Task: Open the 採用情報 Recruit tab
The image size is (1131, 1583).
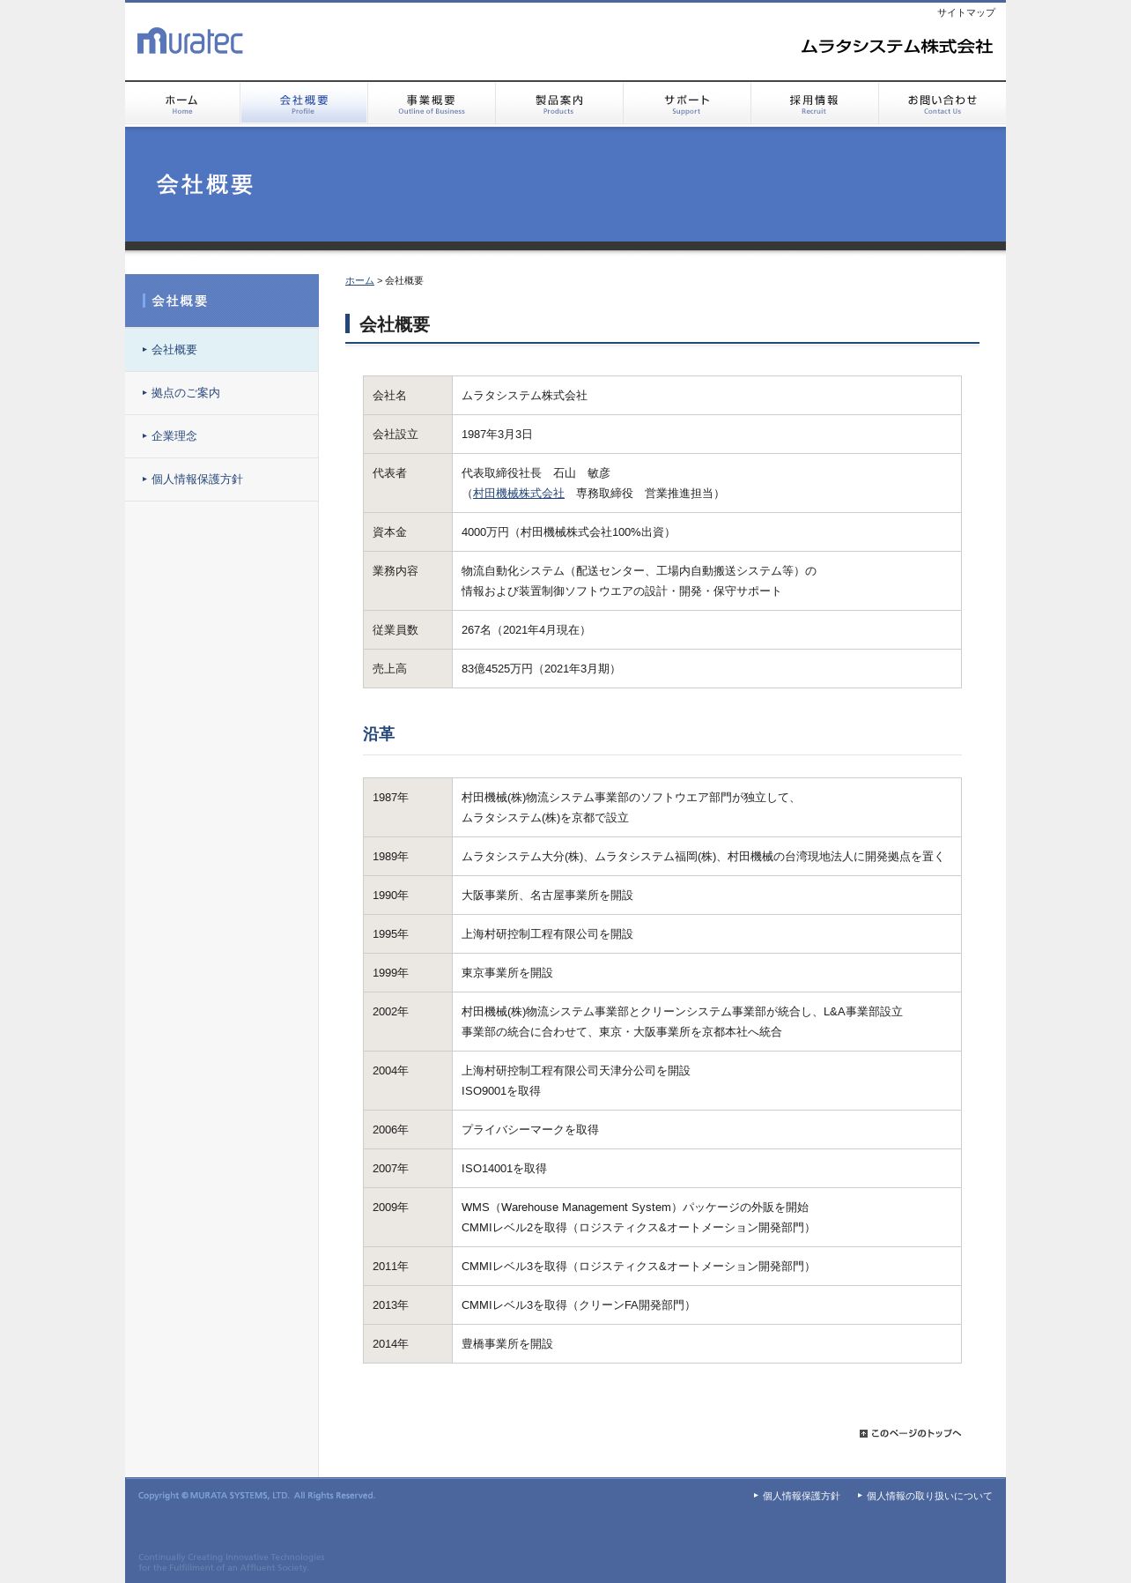Action: pyautogui.click(x=815, y=103)
